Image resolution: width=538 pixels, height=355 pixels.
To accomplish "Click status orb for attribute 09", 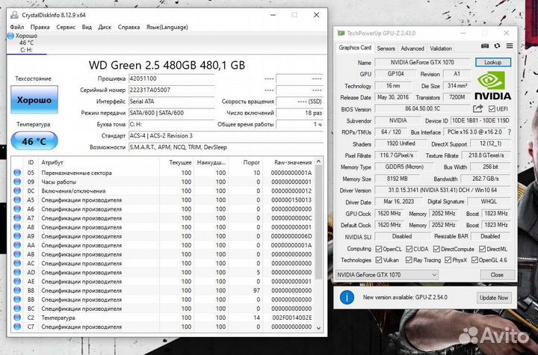I will (x=17, y=182).
